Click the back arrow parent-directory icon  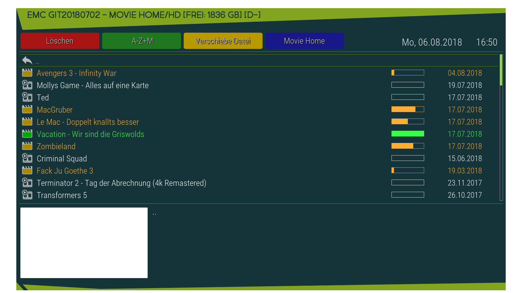[x=27, y=60]
